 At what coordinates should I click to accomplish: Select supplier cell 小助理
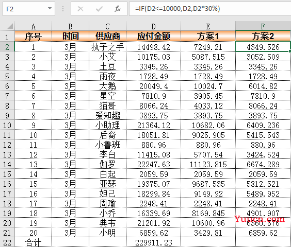pyautogui.click(x=108, y=125)
